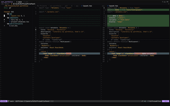Click the highlighted className change in right pane
Screen dimensions: 170x106
point(146,53)
